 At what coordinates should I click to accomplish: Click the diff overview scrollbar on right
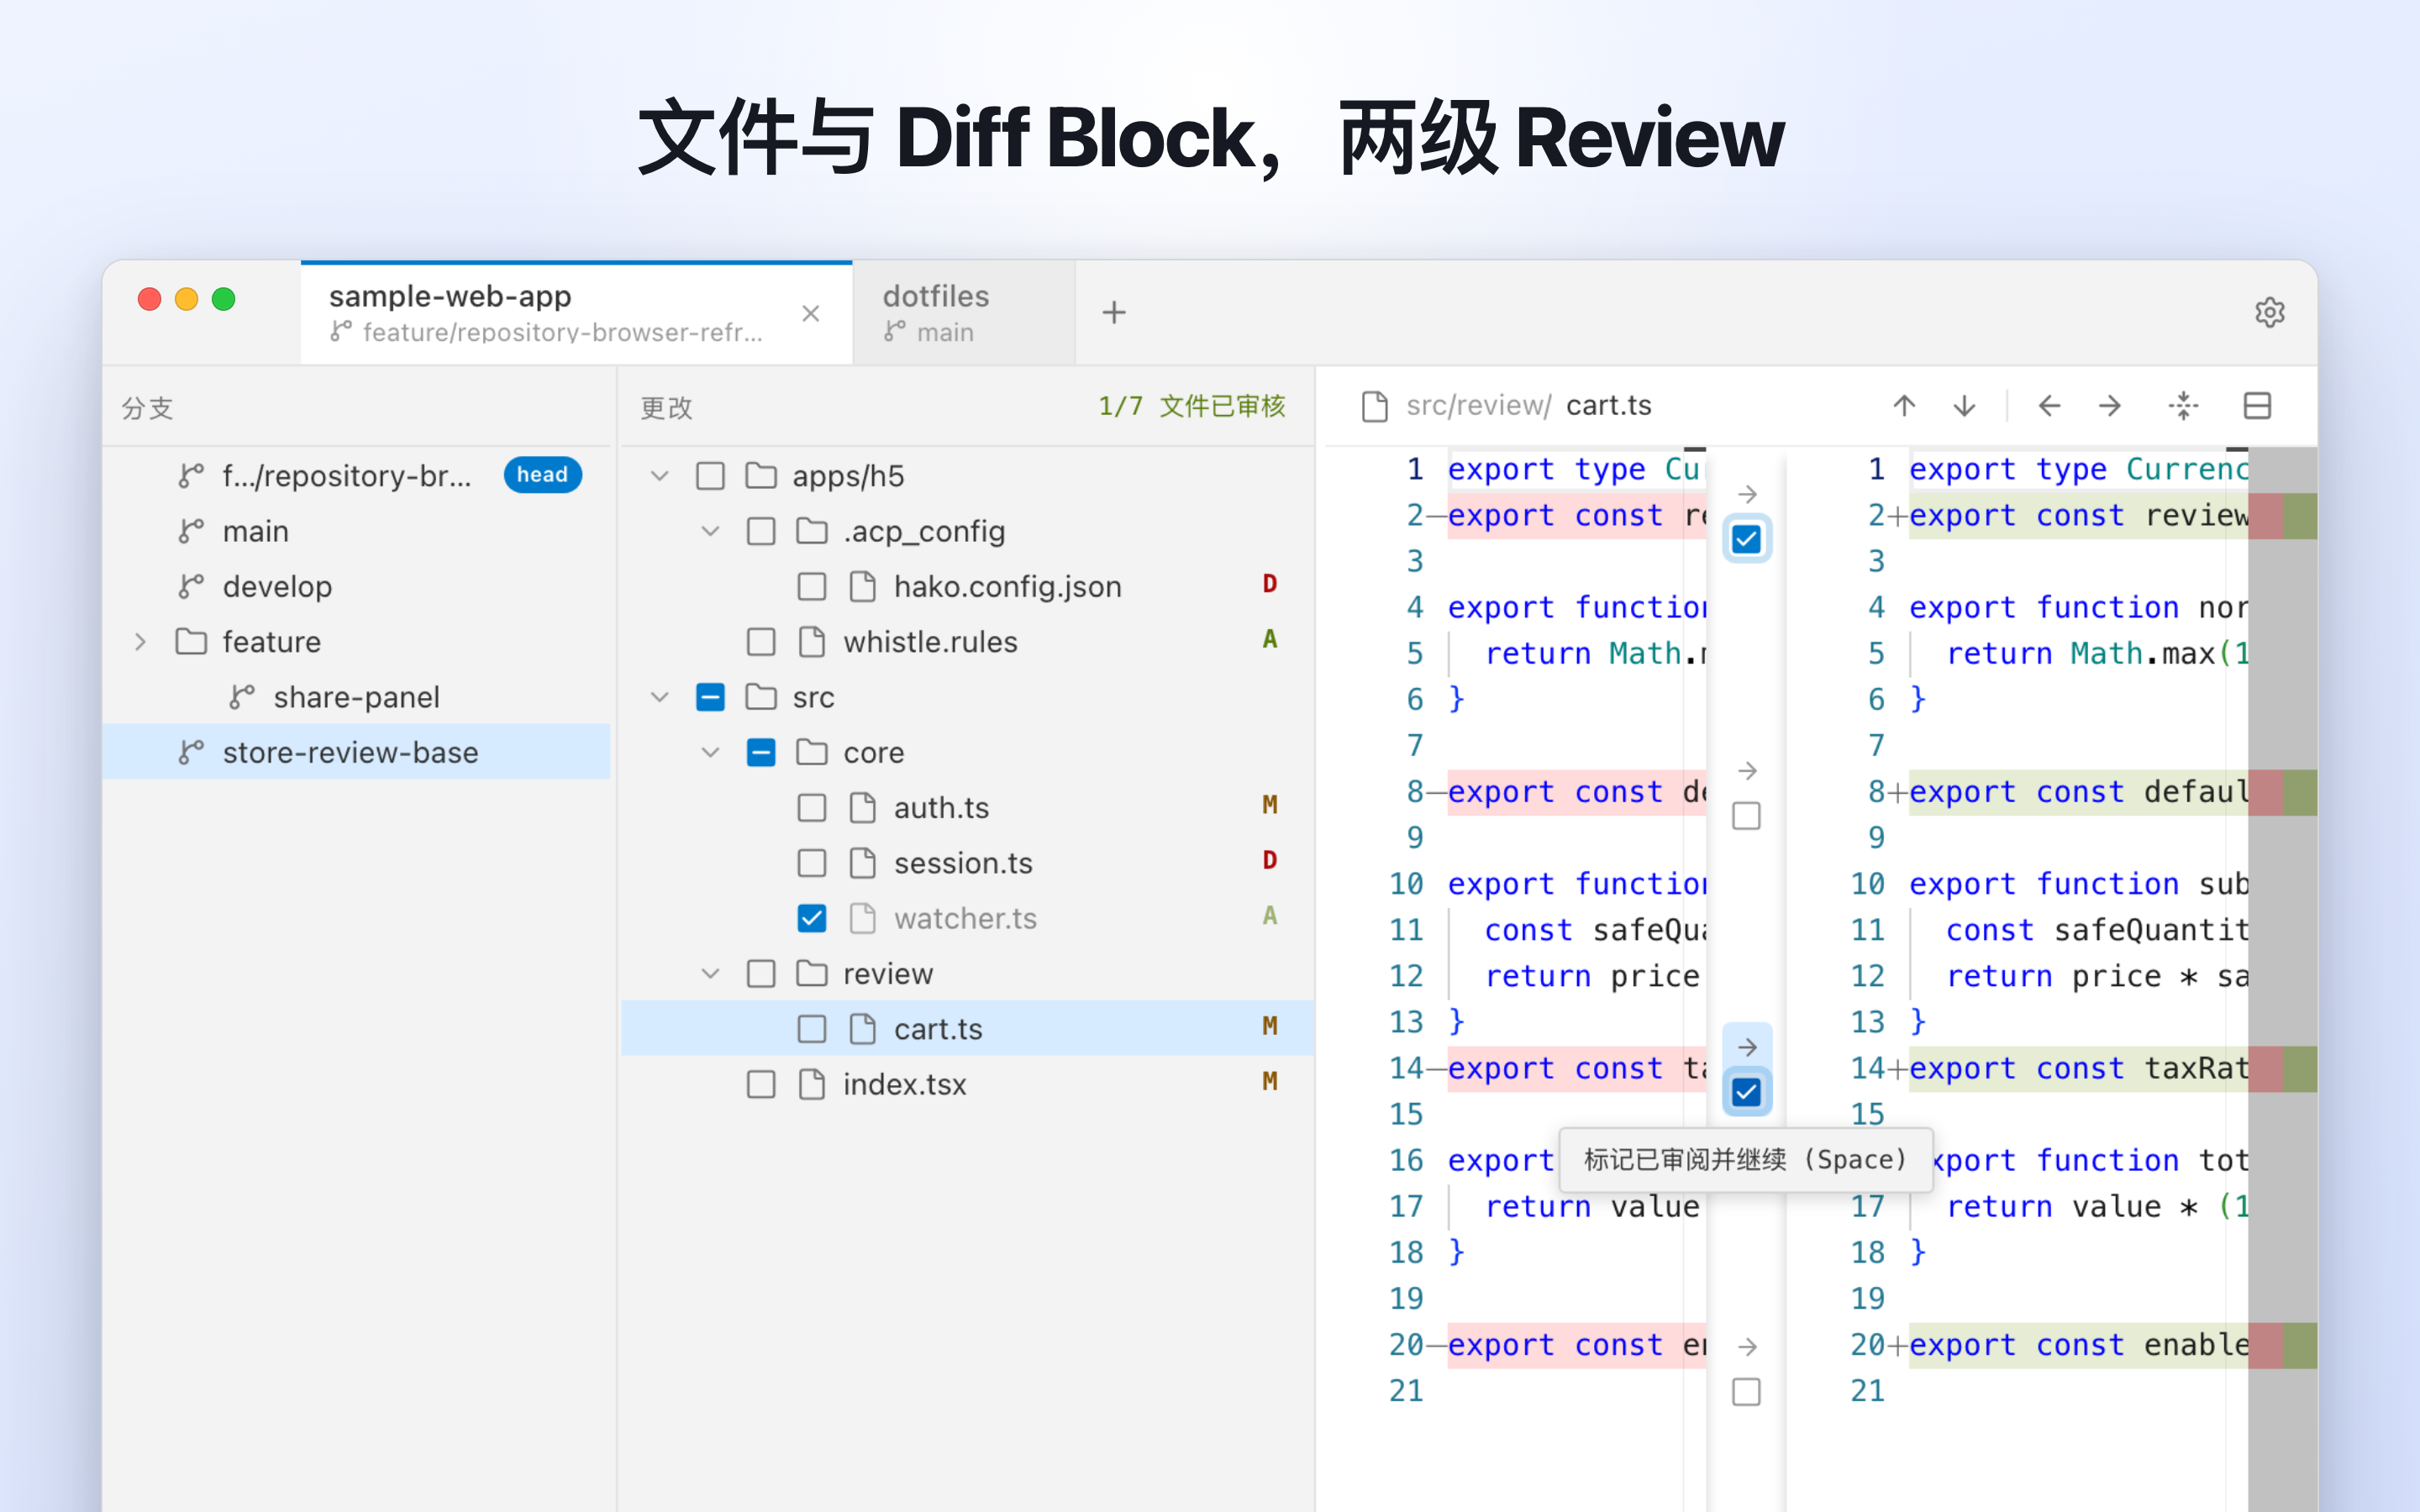tap(2282, 980)
